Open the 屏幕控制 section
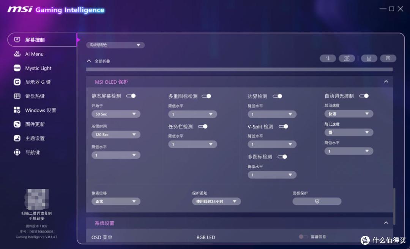This screenshot has width=410, height=249. (42, 40)
